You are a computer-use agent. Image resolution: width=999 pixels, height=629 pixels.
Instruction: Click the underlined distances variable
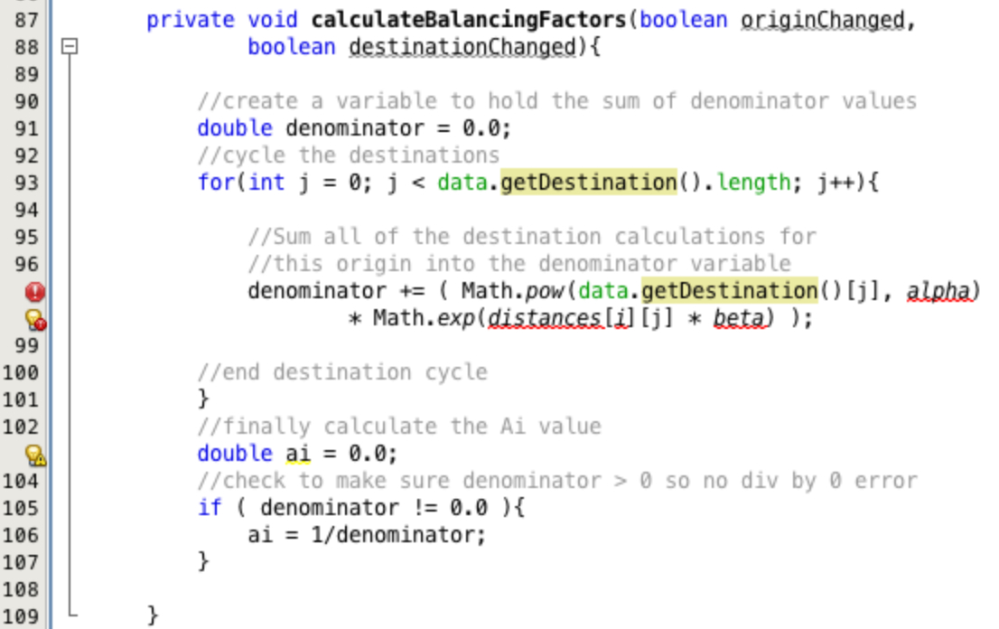pyautogui.click(x=545, y=318)
